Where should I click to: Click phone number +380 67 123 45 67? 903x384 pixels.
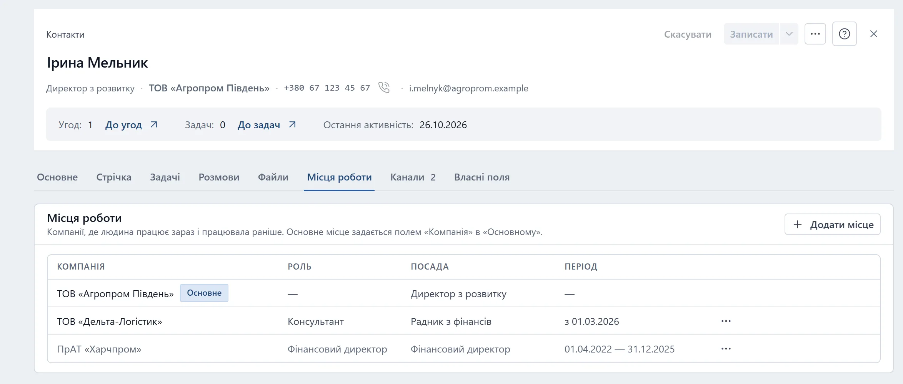tap(327, 88)
